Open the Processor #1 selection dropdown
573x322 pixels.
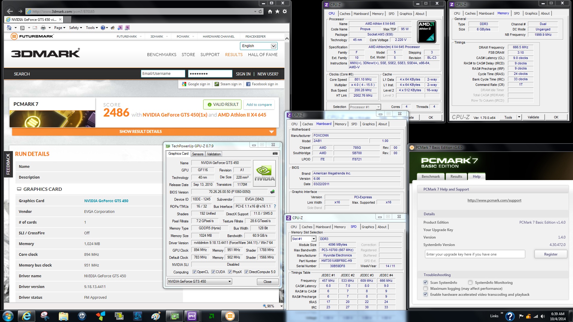[365, 107]
